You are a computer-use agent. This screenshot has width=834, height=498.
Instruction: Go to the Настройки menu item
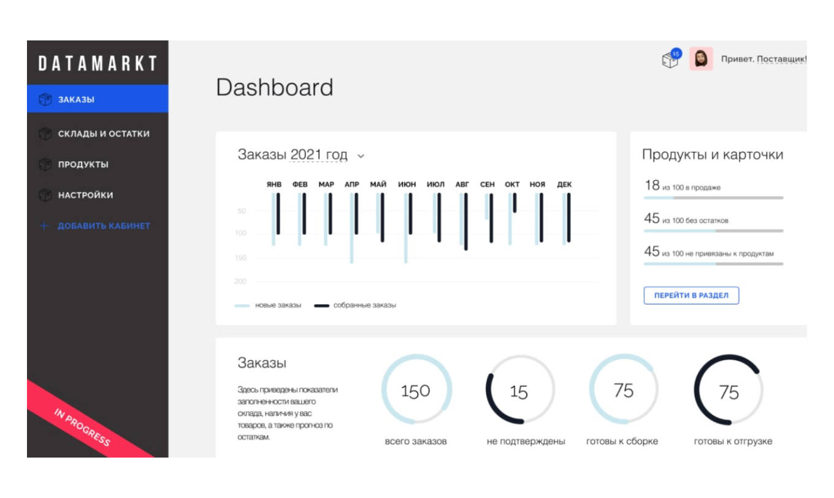click(x=86, y=195)
